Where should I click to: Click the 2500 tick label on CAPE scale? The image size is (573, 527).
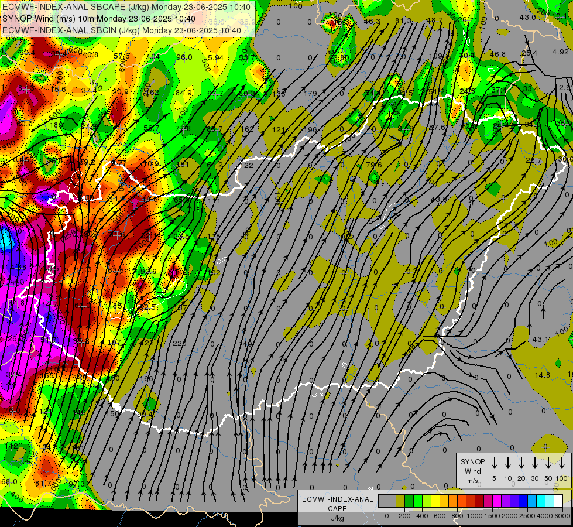pyautogui.click(x=527, y=516)
